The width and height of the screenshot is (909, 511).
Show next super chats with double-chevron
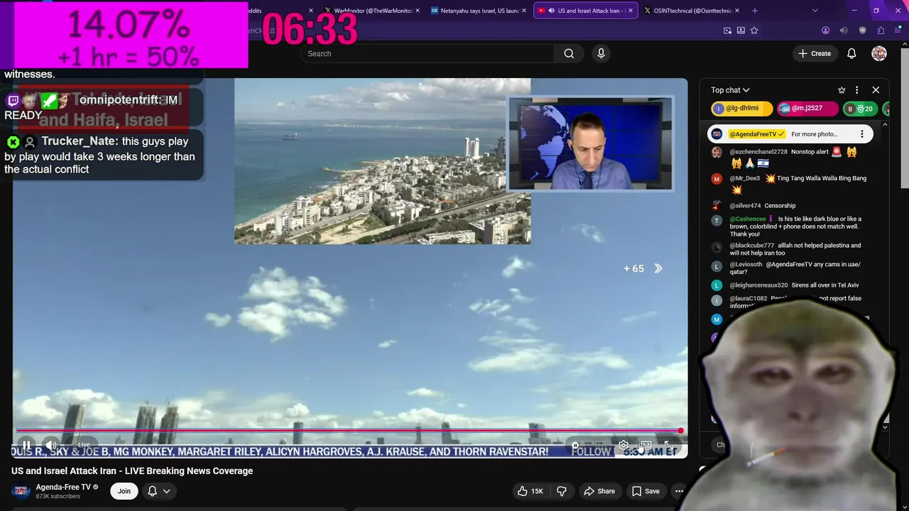(x=658, y=268)
